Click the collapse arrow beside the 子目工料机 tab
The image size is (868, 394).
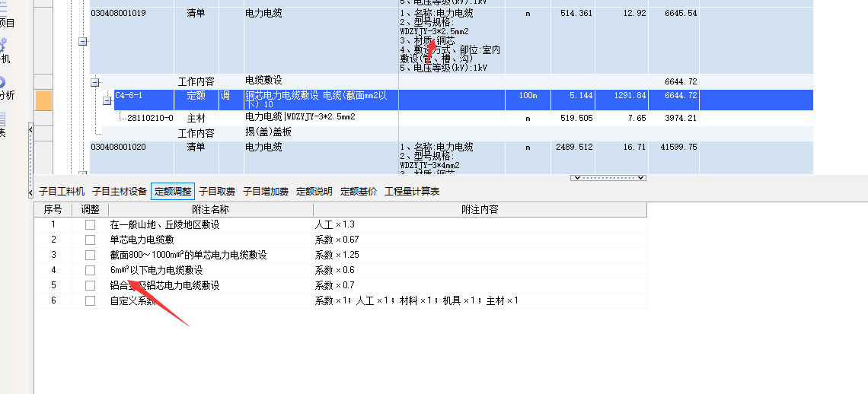[x=30, y=192]
